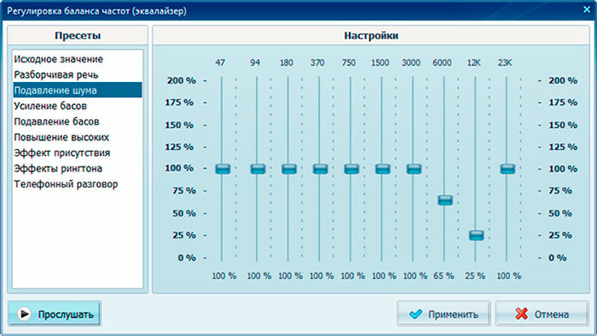Click the 23K band slider handle
Viewport: 597px width, 336px height.
point(507,169)
